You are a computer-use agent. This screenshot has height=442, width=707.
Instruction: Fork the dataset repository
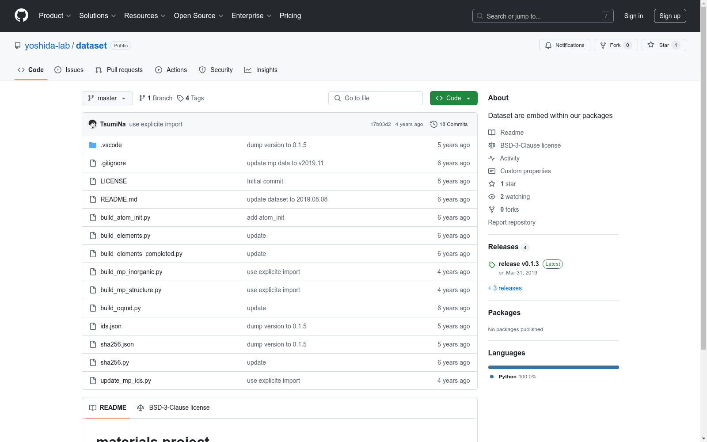point(616,45)
